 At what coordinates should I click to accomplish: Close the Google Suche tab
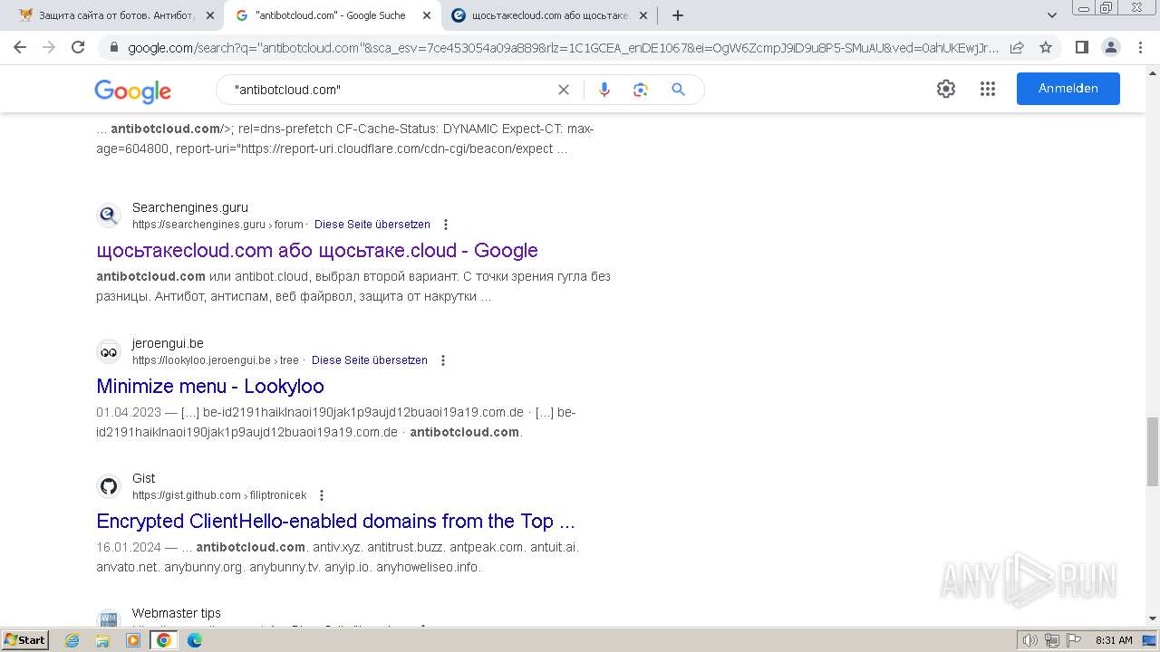coord(427,15)
